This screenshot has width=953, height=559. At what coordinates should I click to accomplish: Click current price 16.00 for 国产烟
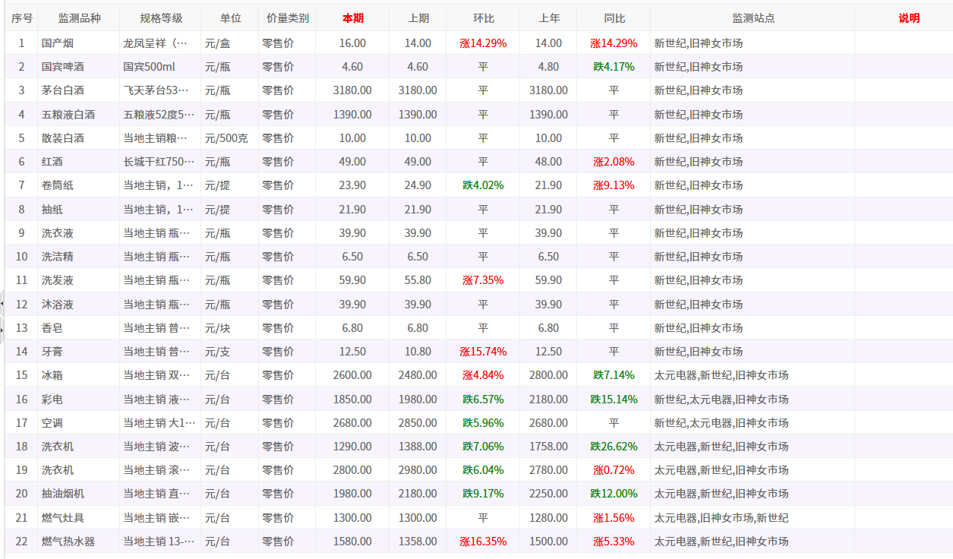click(352, 43)
